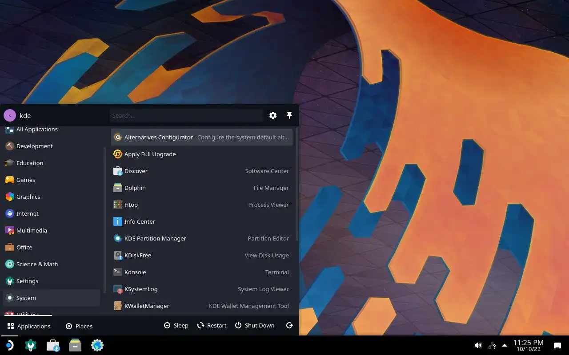Launch Konsole Terminal
The image size is (569, 355).
tap(202, 272)
